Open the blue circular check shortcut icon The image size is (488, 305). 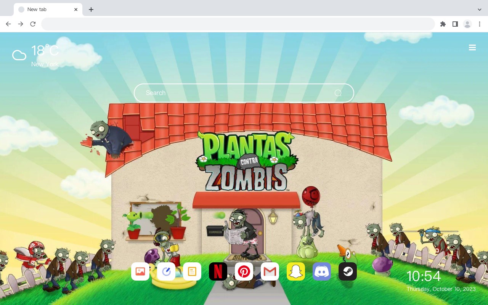click(x=166, y=271)
